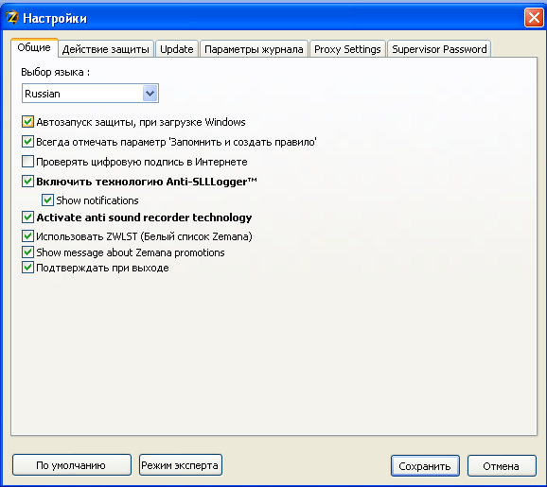Switch to the Supervisor Password tab

click(x=439, y=49)
